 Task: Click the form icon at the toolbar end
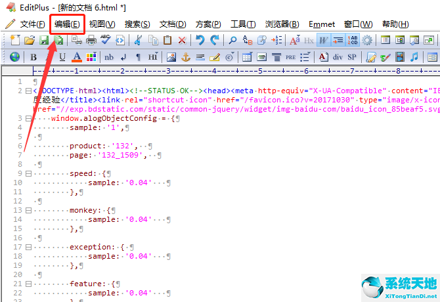point(432,57)
